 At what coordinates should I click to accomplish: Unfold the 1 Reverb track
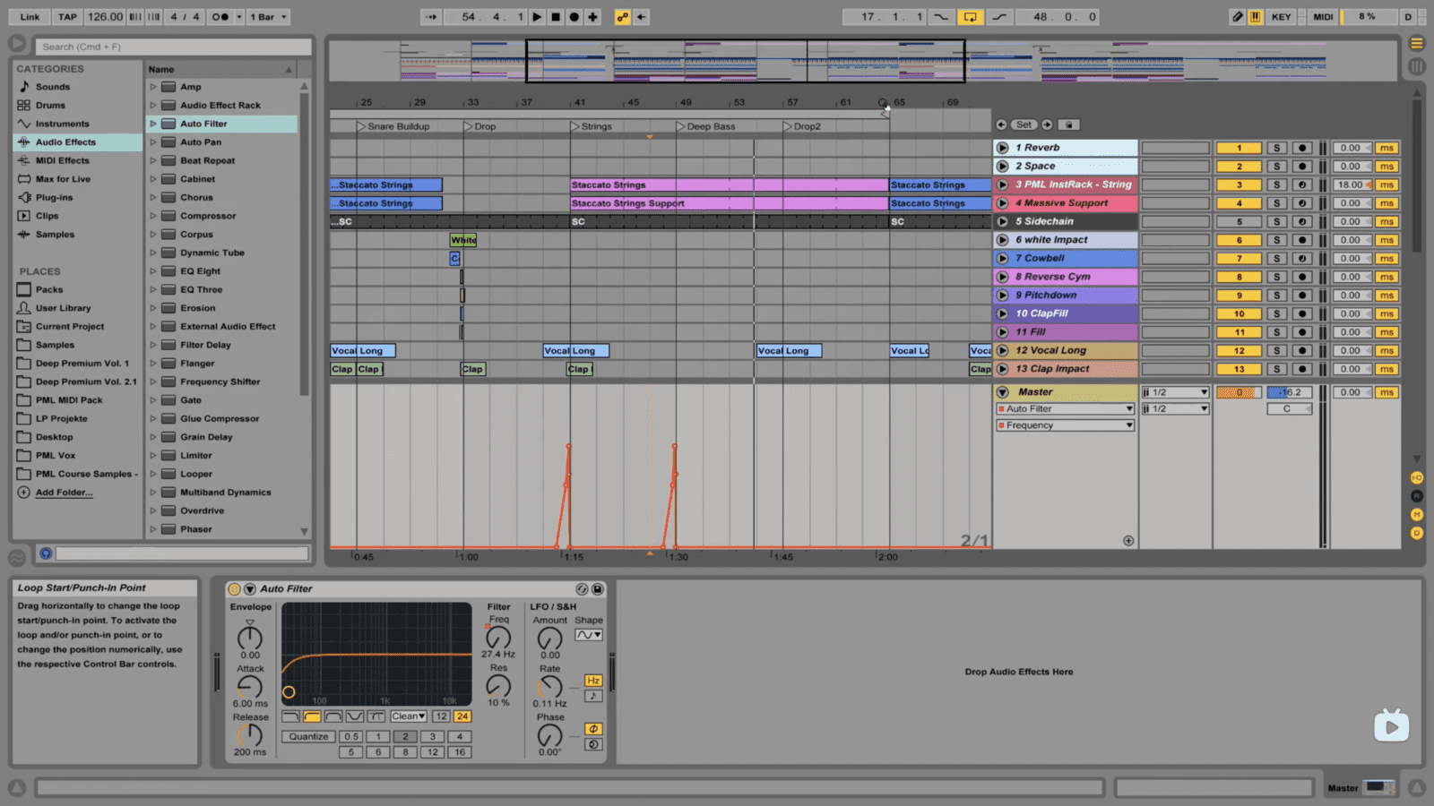pos(1003,148)
